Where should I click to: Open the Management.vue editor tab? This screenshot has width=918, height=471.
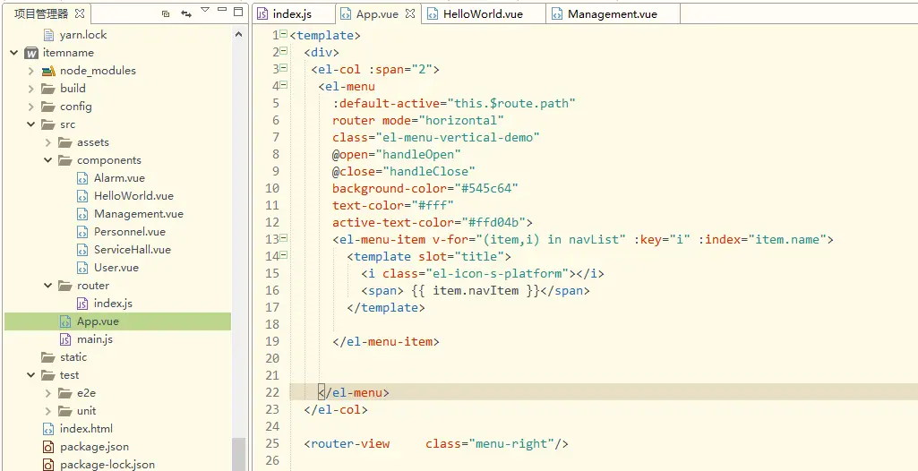605,14
